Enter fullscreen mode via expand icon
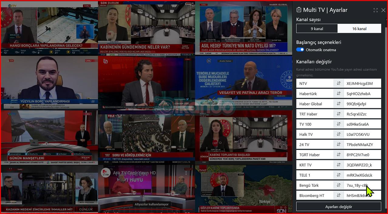Screen dimensions: 388x214 point(376,10)
